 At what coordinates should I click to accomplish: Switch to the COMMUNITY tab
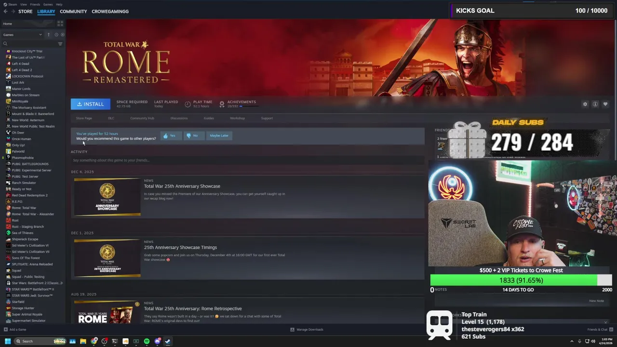pos(73,11)
